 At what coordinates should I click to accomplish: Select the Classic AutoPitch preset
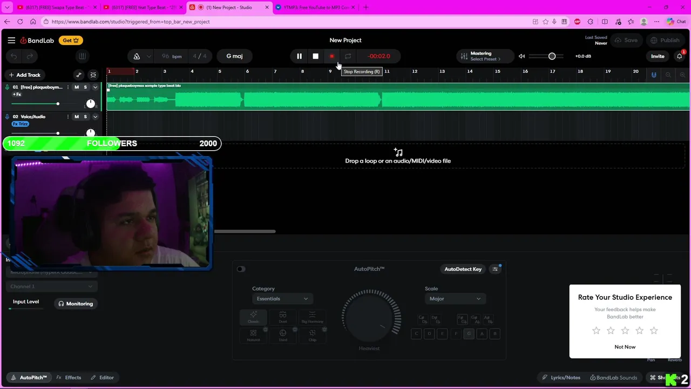tap(253, 317)
